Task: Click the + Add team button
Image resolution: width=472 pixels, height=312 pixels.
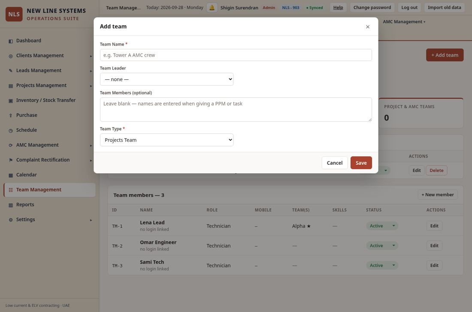Action: pyautogui.click(x=445, y=55)
